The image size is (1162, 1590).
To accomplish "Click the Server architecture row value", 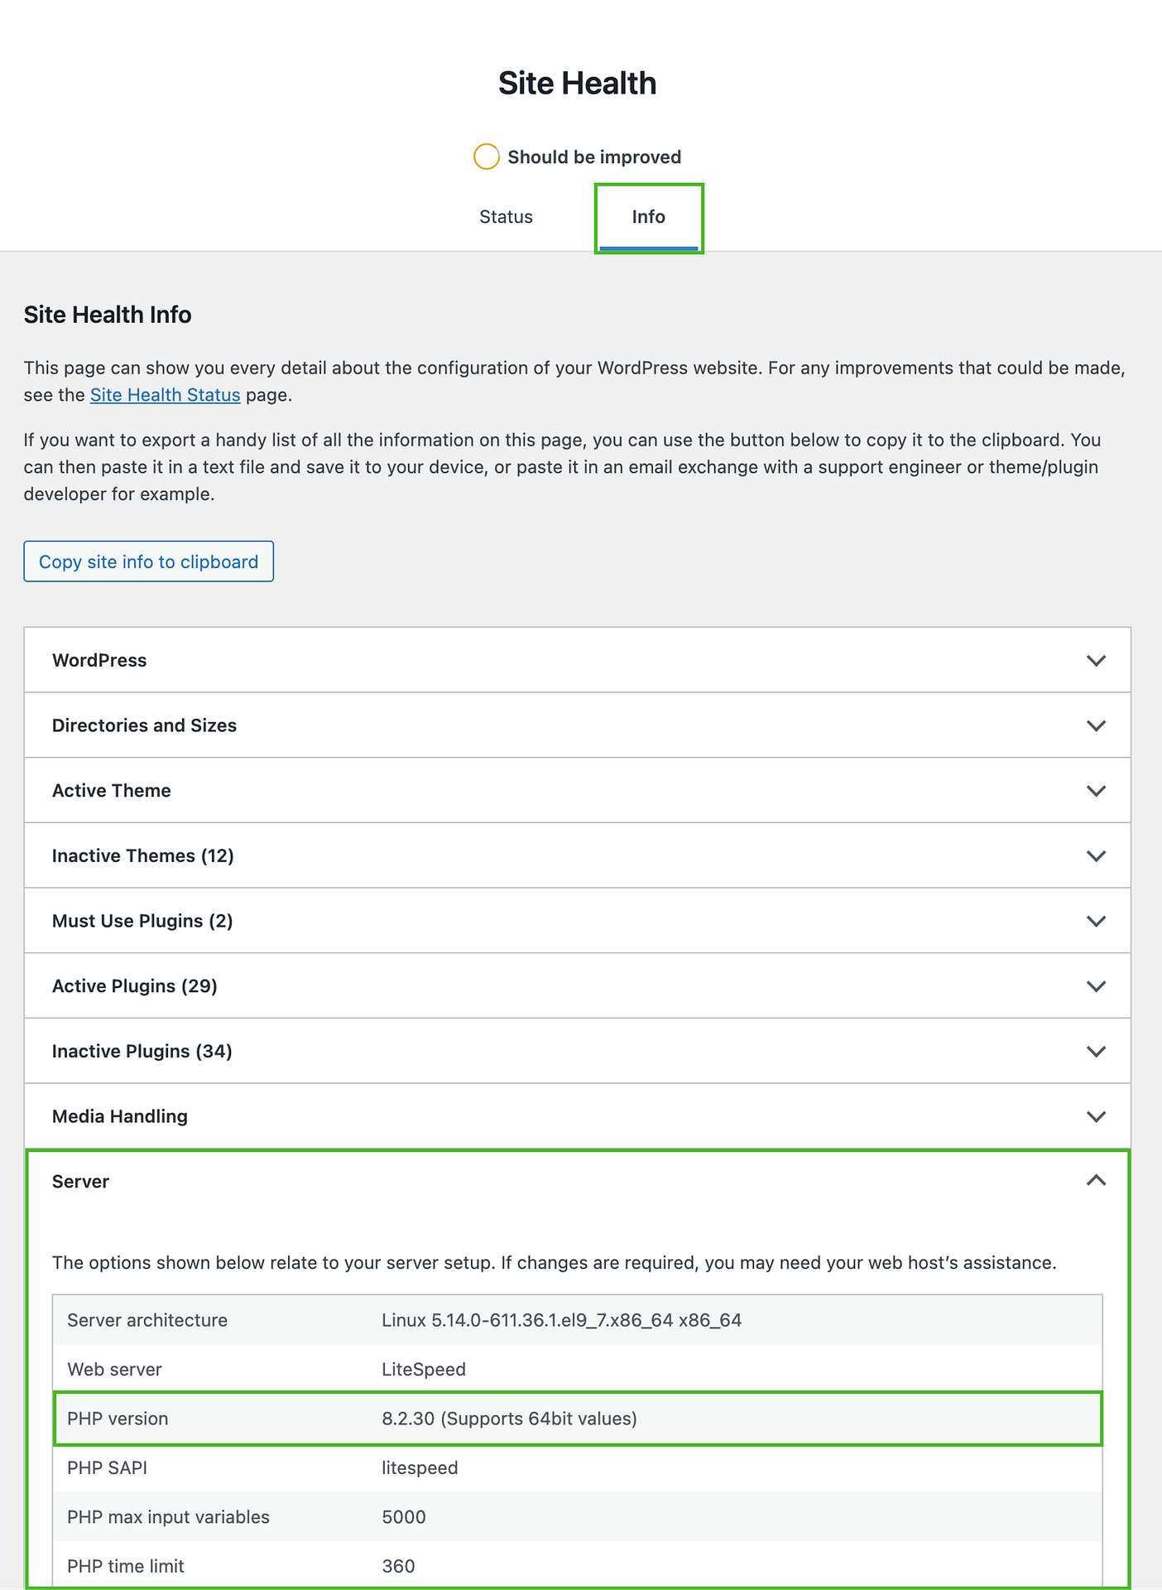I will pyautogui.click(x=561, y=1320).
